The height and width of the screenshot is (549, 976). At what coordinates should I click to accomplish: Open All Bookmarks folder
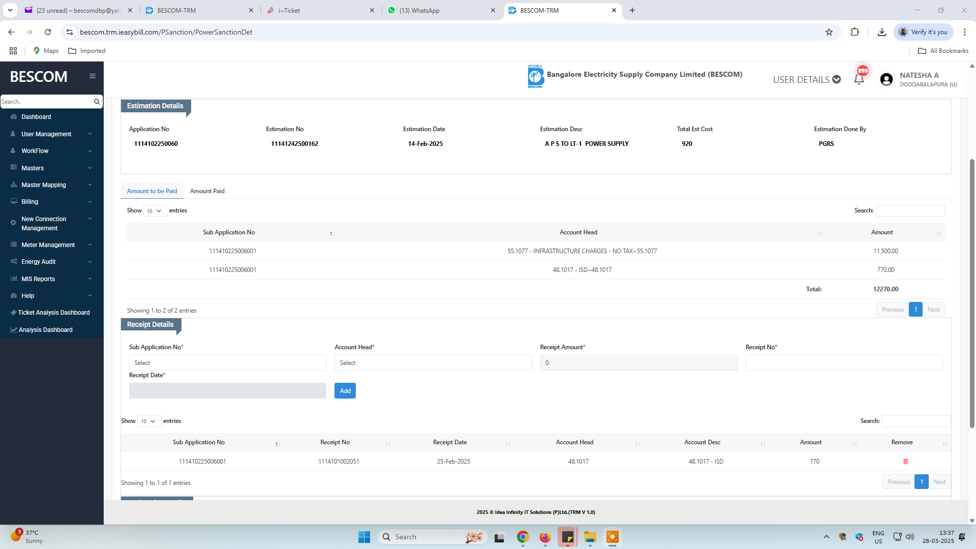click(x=943, y=51)
